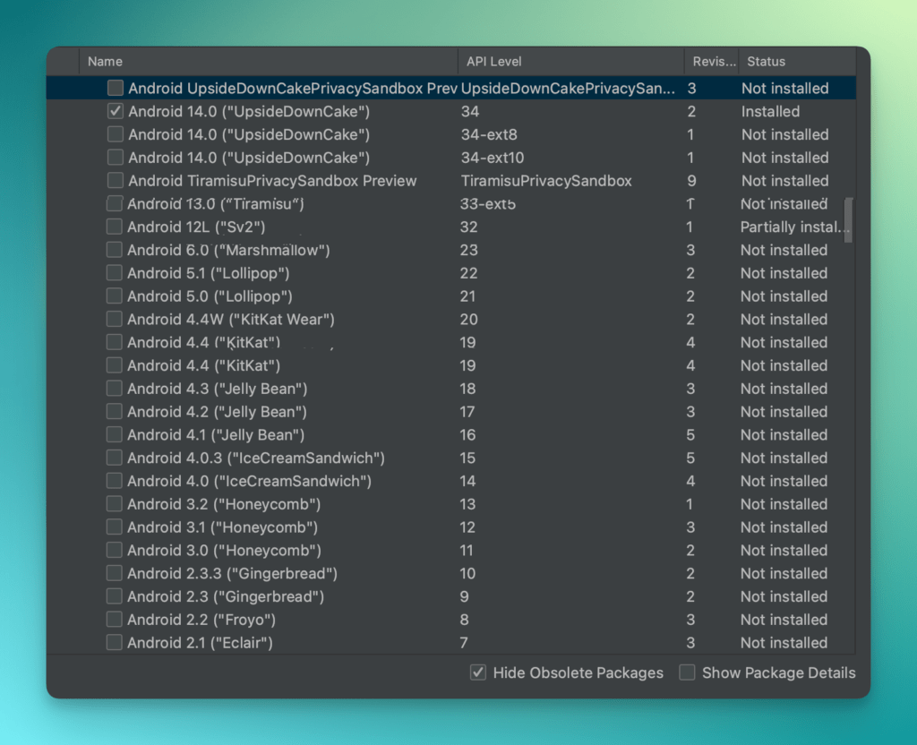
Task: Uncheck Android 14.0 API level 34 checkbox
Action: point(116,111)
